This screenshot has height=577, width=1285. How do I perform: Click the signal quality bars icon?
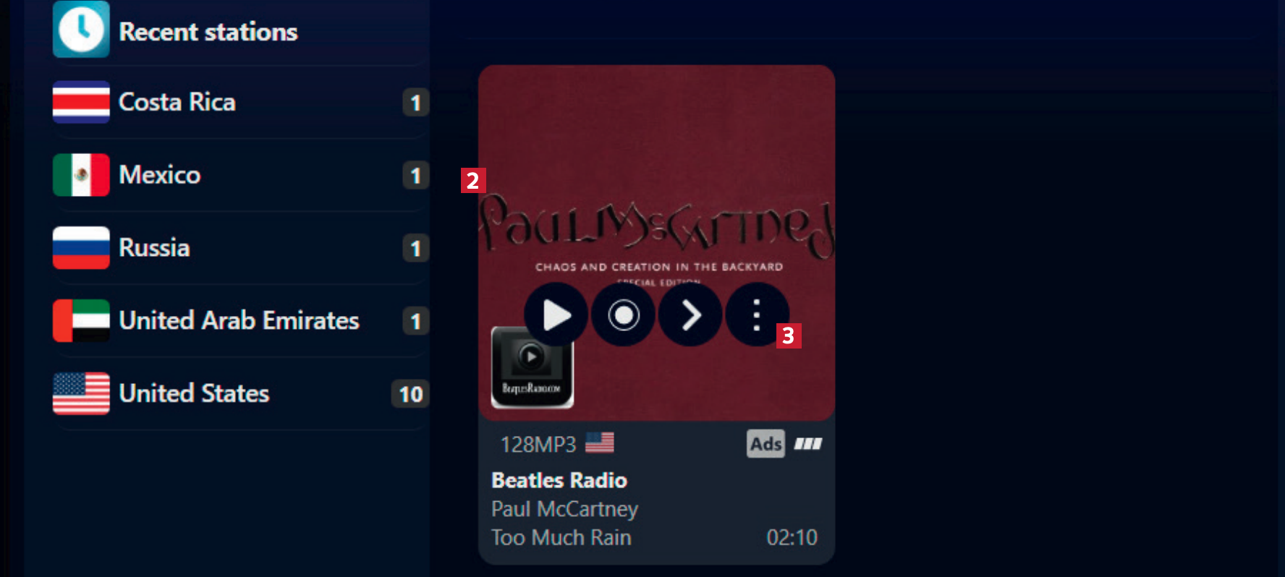point(808,444)
